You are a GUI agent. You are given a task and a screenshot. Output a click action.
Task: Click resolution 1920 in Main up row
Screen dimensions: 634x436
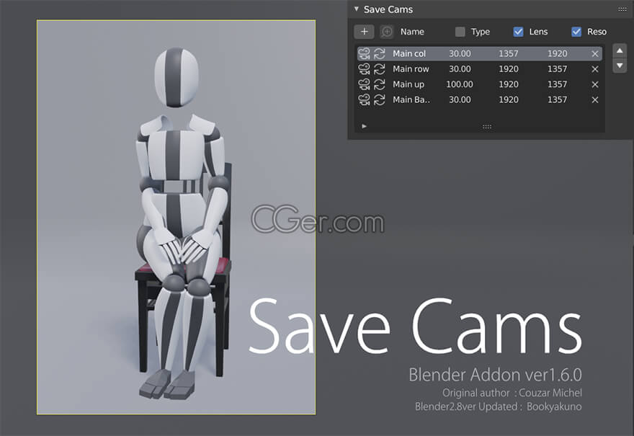point(508,84)
